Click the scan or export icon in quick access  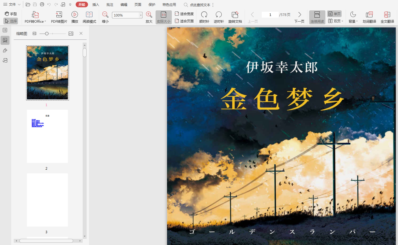(63, 4)
